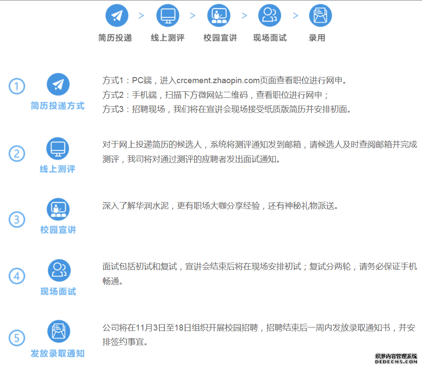Click the 方式2 手机端 line
This screenshot has height=368, width=422.
pyautogui.click(x=216, y=95)
